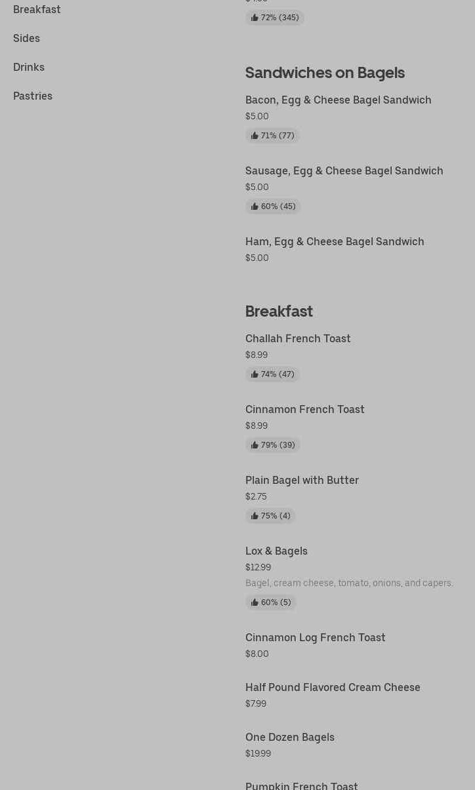Viewport: 475px width, 790px height.
Task: Click thumbs-up icon on Sausage Bagel Sandwich rating
Action: pyautogui.click(x=255, y=207)
